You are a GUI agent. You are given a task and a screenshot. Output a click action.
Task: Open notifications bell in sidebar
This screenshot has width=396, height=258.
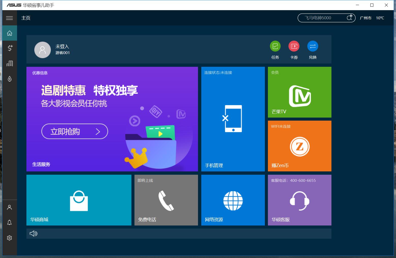(9, 223)
